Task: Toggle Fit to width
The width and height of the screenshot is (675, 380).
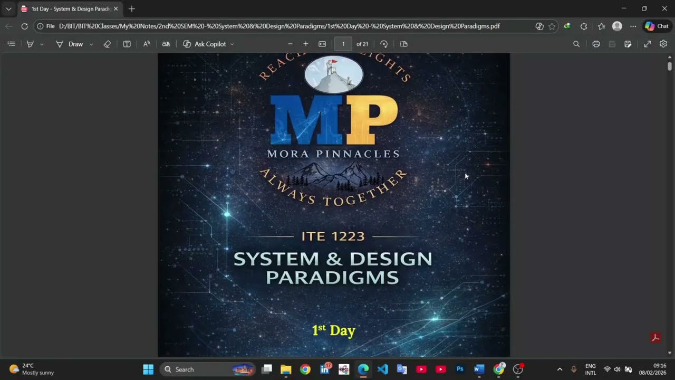Action: [x=322, y=44]
